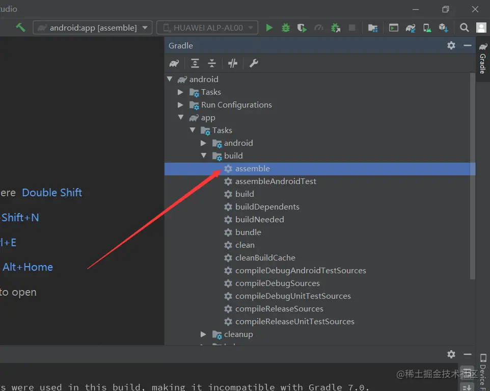Select the compileReleaseUnitTestSources task
Viewport: 490px width, 391px height.
pos(295,322)
